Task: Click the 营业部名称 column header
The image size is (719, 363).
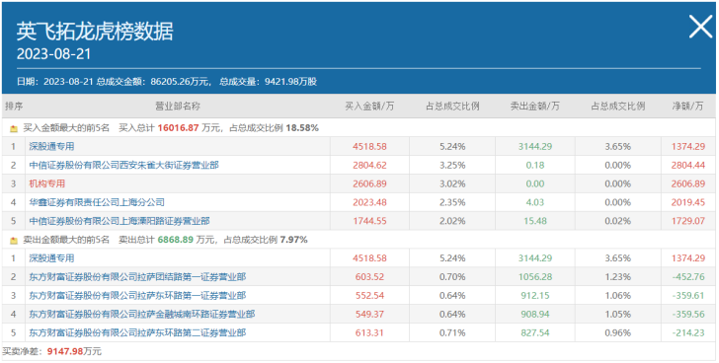Action: tap(178, 107)
